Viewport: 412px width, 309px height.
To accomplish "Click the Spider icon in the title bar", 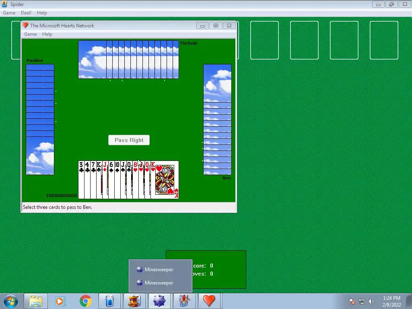I will click(x=4, y=4).
